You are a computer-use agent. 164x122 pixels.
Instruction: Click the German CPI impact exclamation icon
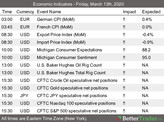tap(124, 19)
